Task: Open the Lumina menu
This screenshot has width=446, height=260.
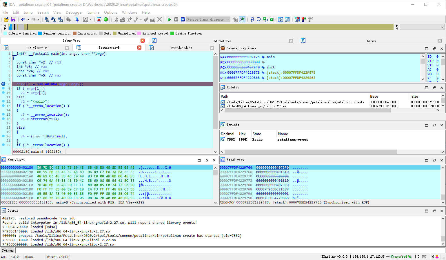Action: [93, 12]
